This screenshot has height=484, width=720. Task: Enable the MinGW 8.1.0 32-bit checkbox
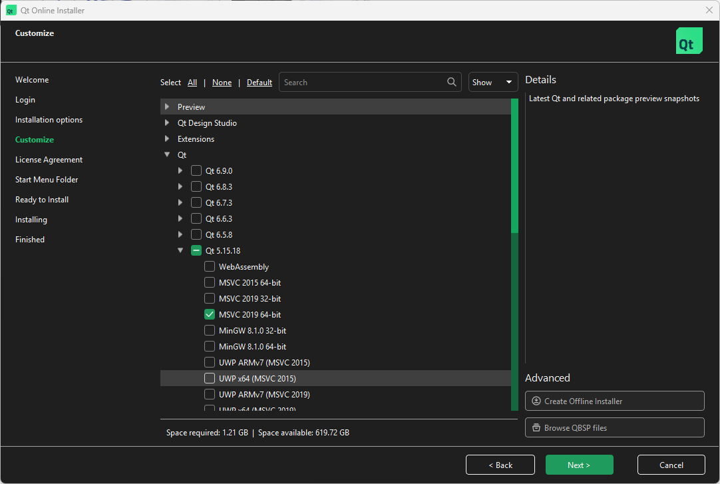point(210,331)
